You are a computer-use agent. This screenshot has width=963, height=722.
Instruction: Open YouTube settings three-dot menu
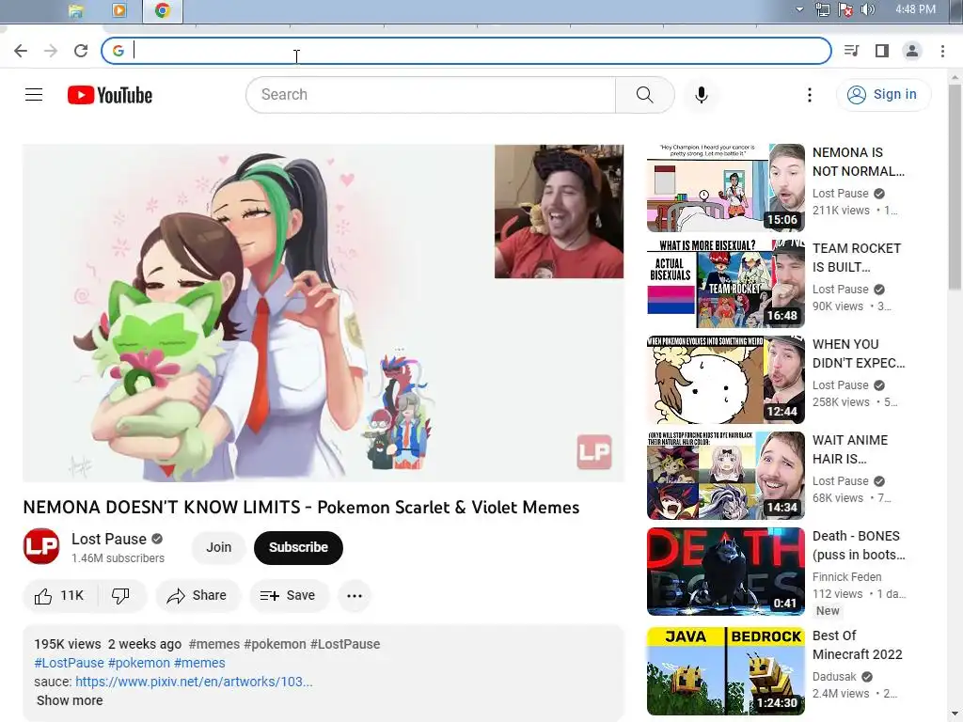pyautogui.click(x=810, y=95)
